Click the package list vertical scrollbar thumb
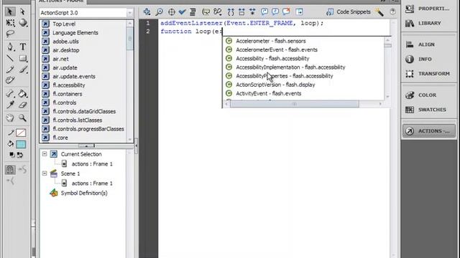Screen dimensions: 460x258 (130, 39)
